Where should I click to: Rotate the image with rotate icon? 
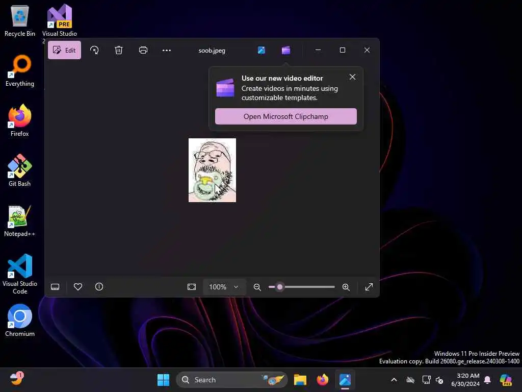click(94, 51)
